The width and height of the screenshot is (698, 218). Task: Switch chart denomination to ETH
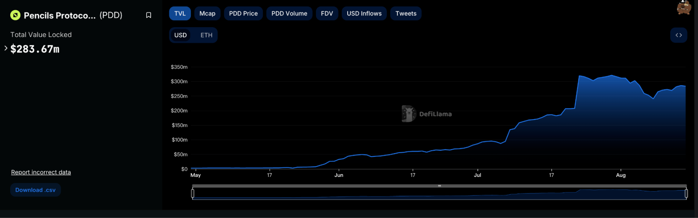point(206,35)
